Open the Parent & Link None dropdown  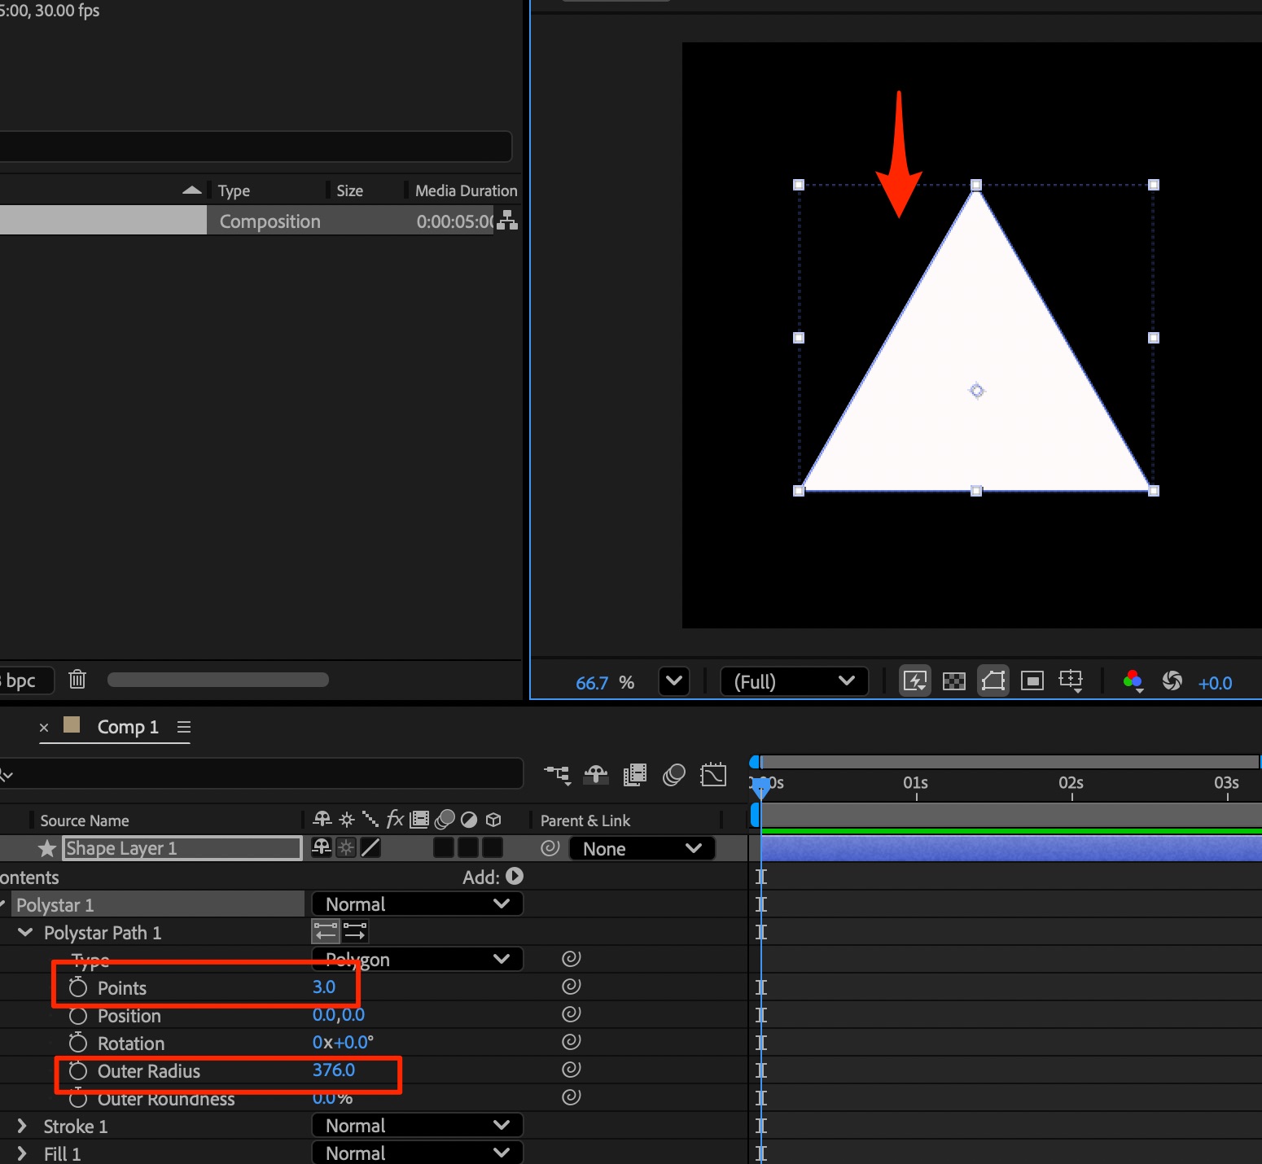(x=642, y=848)
